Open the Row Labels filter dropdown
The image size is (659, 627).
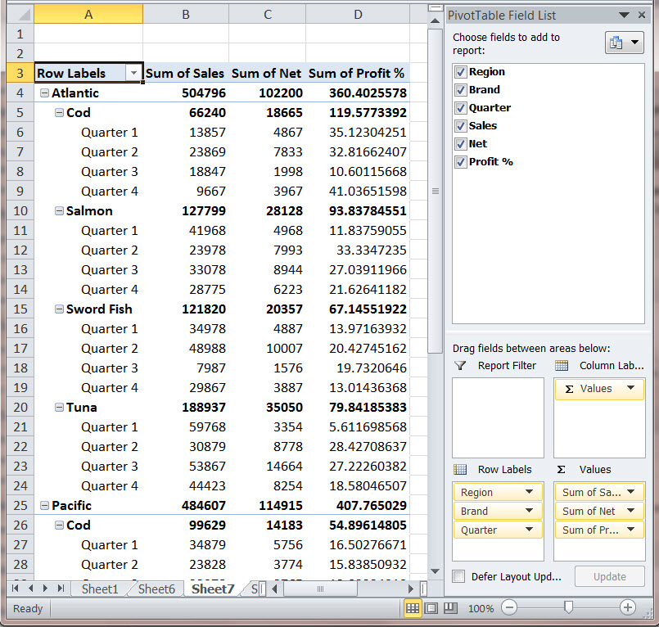pyautogui.click(x=133, y=74)
